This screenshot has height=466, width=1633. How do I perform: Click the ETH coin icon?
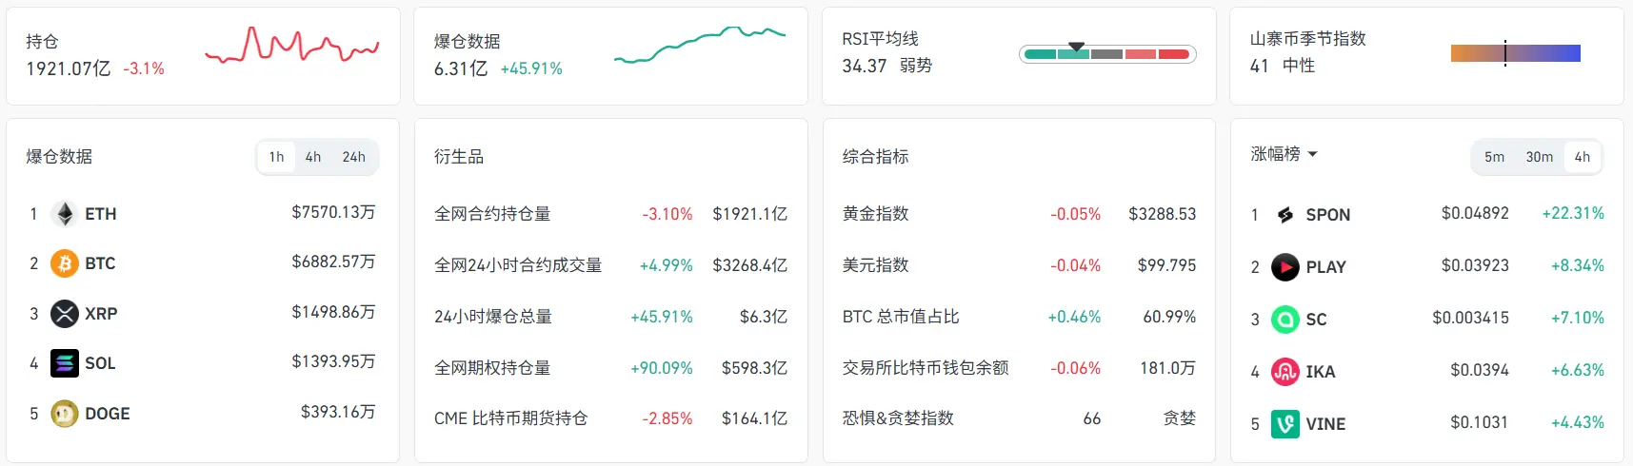pyautogui.click(x=65, y=214)
